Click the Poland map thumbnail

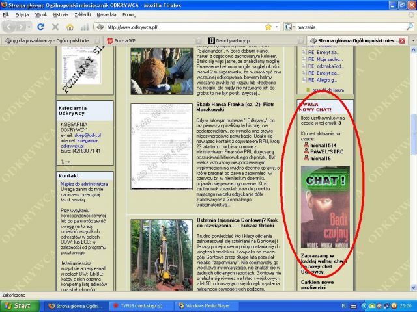pyautogui.click(x=81, y=65)
